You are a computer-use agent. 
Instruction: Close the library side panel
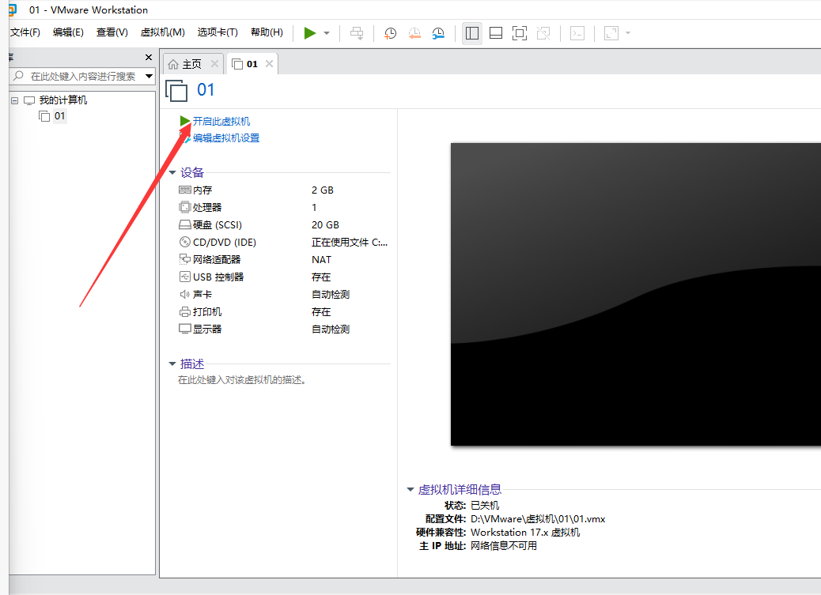coord(149,57)
